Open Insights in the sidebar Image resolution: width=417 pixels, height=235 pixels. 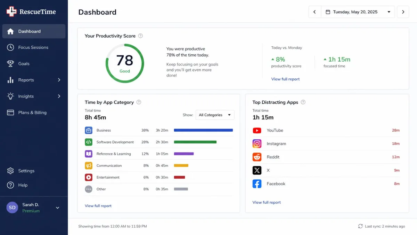tap(34, 96)
